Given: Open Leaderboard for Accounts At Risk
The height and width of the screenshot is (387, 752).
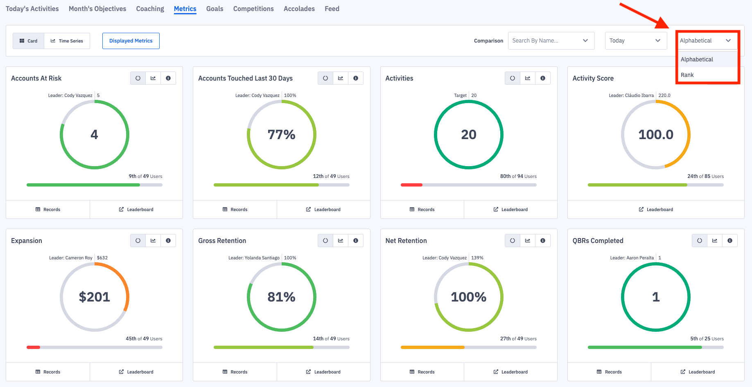Looking at the screenshot, I should (136, 209).
